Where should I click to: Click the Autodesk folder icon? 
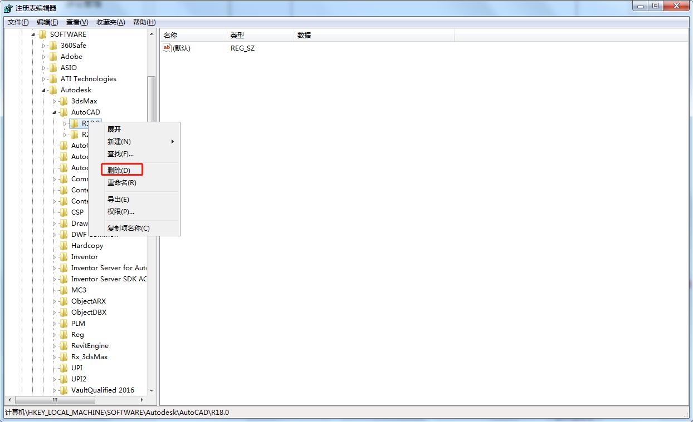[x=53, y=90]
